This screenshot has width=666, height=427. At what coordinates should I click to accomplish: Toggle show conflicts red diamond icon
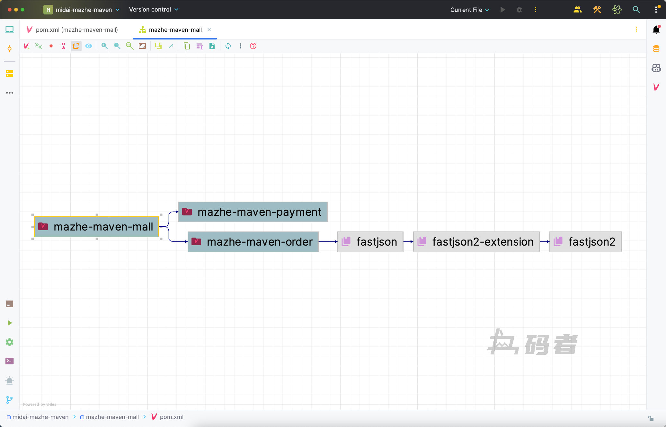51,46
